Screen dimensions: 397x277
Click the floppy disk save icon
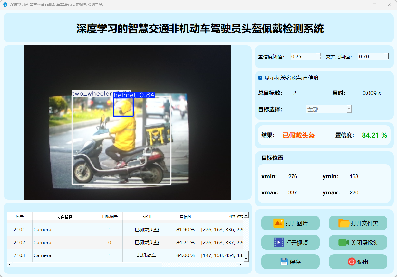[x=284, y=262]
